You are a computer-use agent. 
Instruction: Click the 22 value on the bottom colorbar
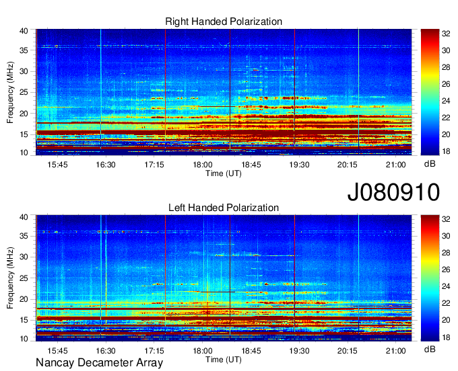point(446,303)
